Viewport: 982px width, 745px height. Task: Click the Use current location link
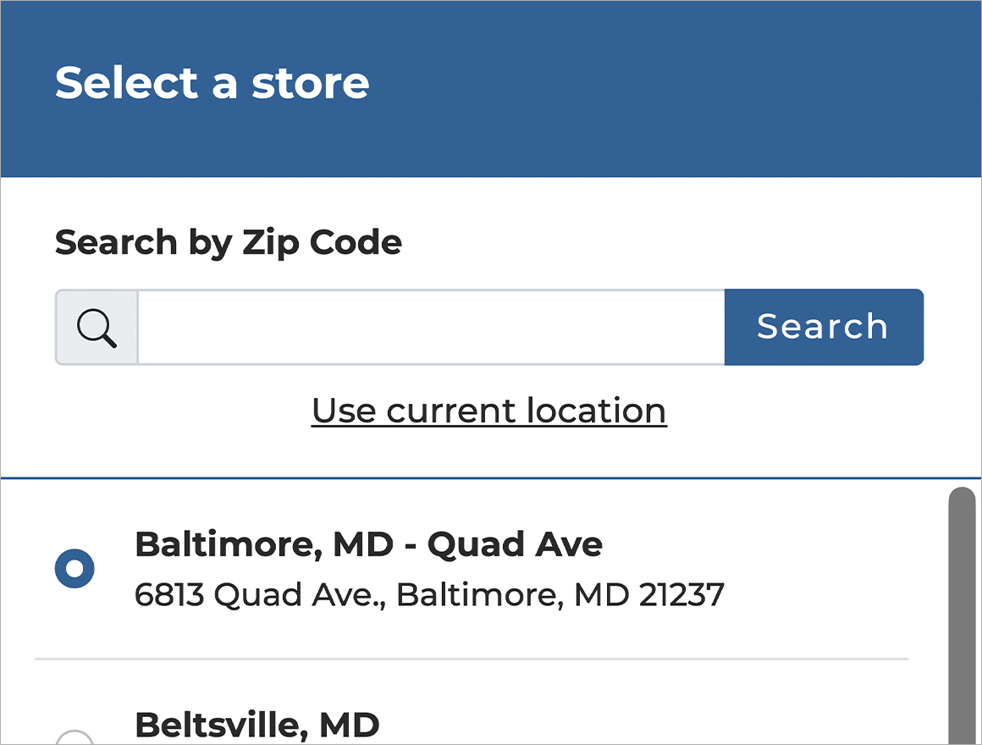[x=489, y=410]
